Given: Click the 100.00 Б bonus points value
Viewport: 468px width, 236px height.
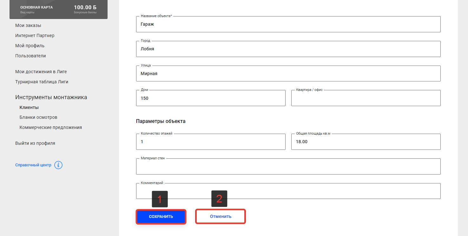Looking at the screenshot, I should [85, 7].
